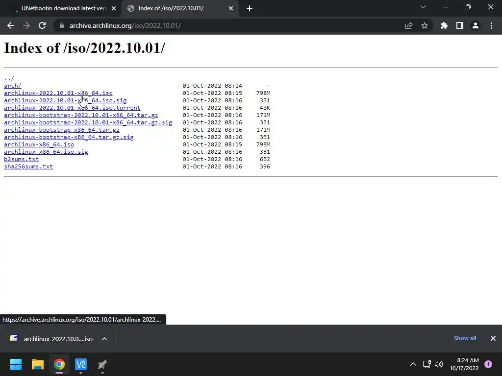Bookmark this page with the star
502x376 pixels.
point(425,25)
